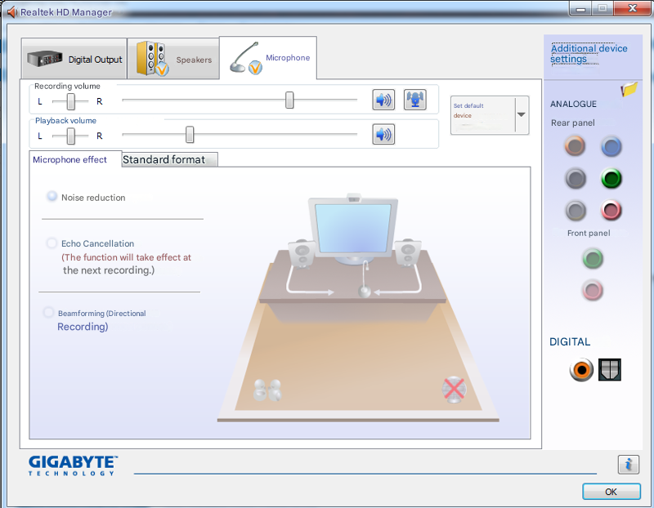This screenshot has height=508, width=654.
Task: Click the digital coaxial output jack
Action: [x=581, y=370]
